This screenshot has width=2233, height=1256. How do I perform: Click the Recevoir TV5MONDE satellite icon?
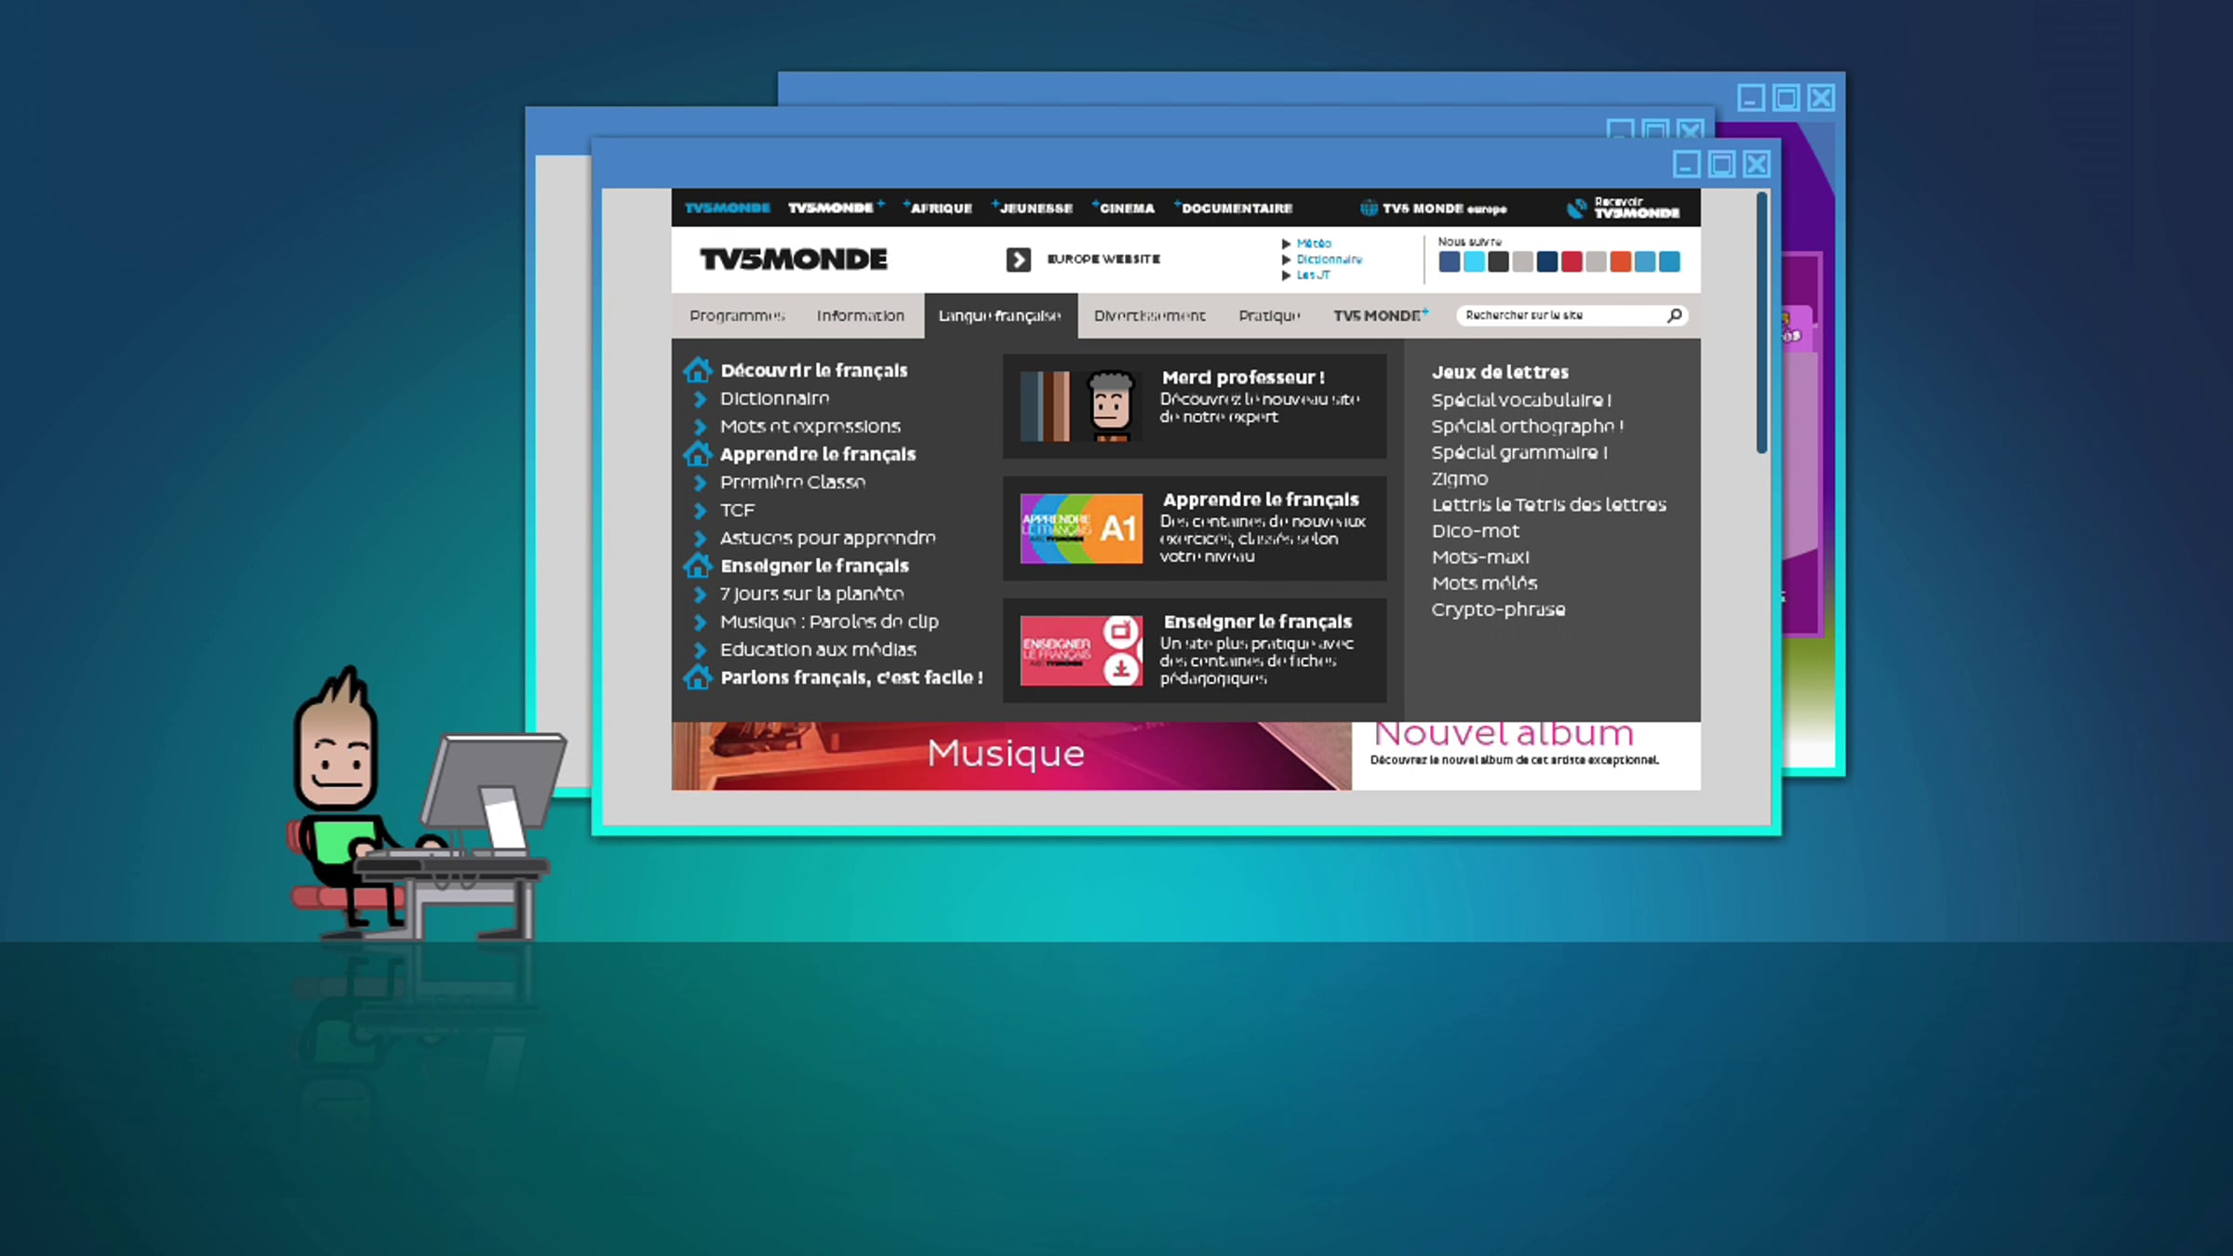coord(1576,208)
